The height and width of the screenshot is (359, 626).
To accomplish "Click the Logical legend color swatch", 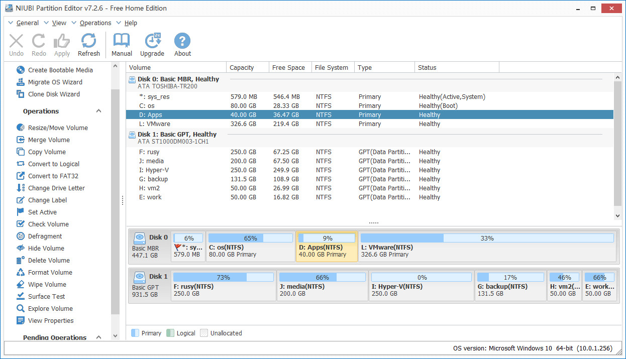I will 170,333.
